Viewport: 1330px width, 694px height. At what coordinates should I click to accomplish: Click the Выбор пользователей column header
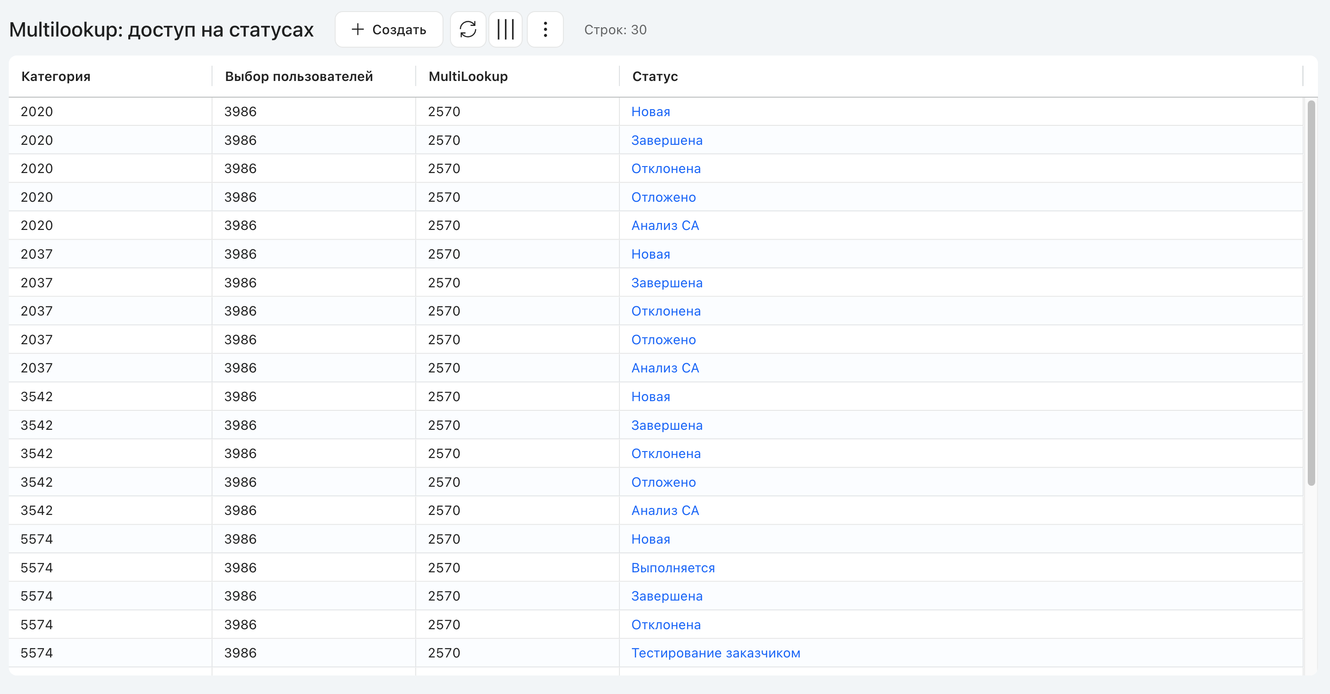click(x=299, y=76)
